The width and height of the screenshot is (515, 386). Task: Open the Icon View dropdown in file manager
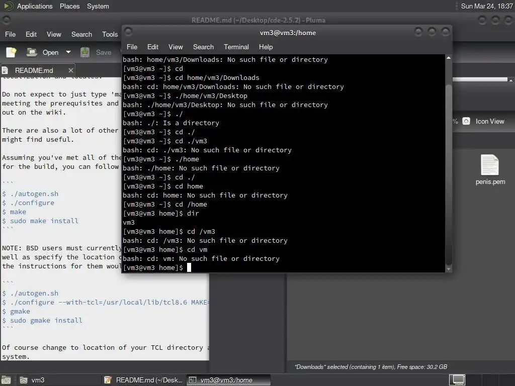490,122
